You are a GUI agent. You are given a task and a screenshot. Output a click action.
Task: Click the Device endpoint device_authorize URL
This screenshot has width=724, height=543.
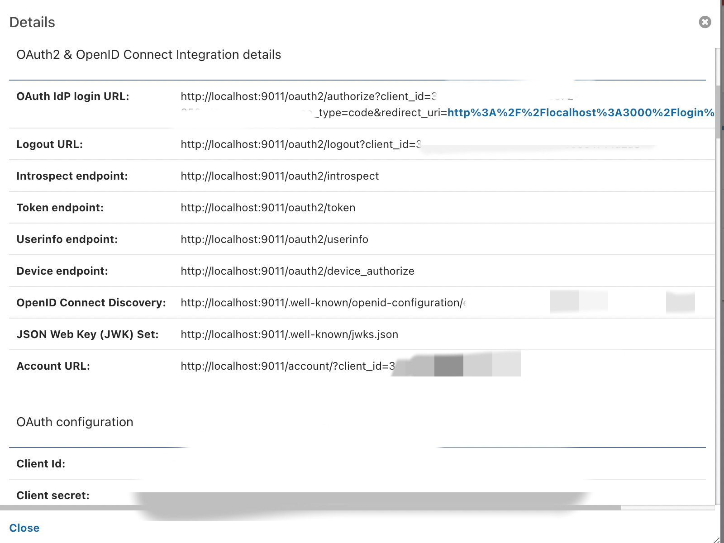pos(297,271)
